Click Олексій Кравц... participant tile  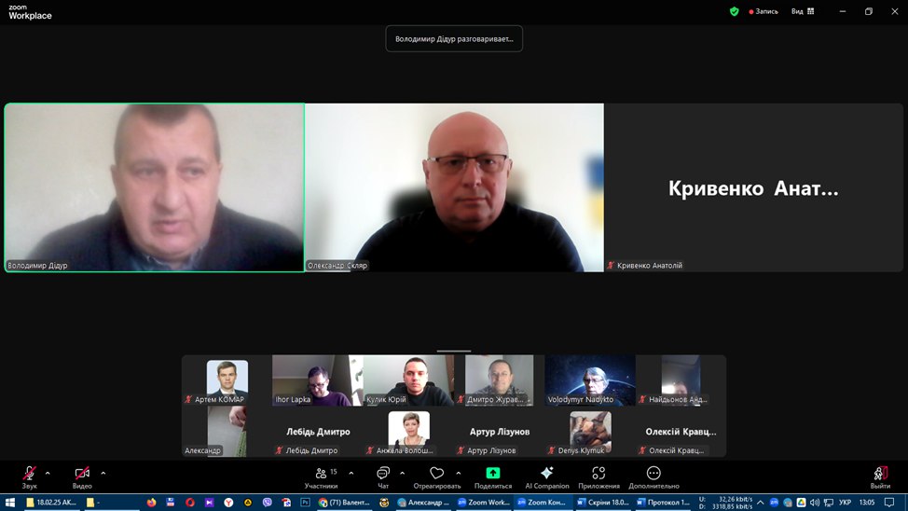click(x=681, y=432)
